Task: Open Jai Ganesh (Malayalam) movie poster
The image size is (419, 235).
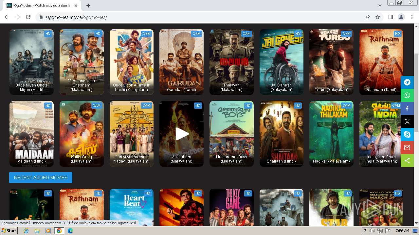Action: (x=282, y=62)
